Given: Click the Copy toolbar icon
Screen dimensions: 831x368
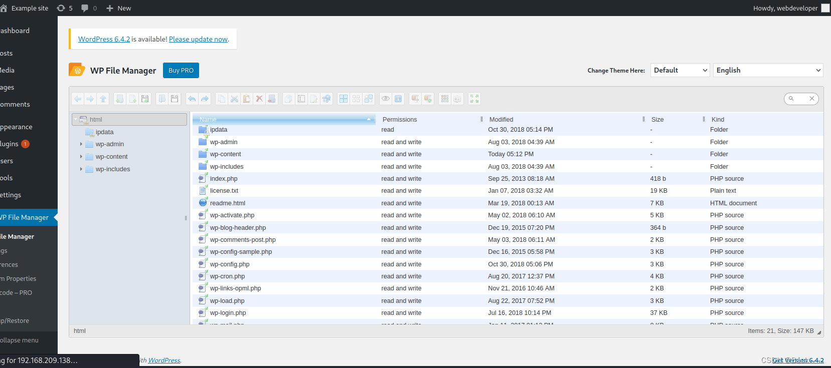Looking at the screenshot, I should tap(221, 99).
